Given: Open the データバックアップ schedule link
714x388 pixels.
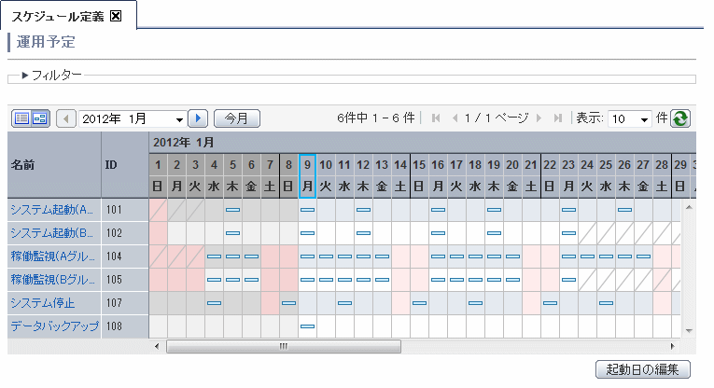Looking at the screenshot, I should 54,326.
